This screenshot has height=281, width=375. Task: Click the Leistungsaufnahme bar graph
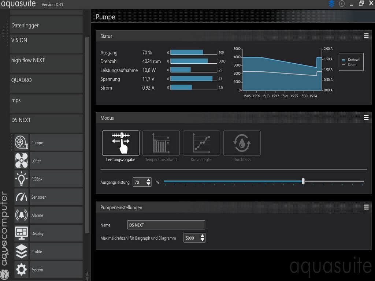click(x=194, y=70)
